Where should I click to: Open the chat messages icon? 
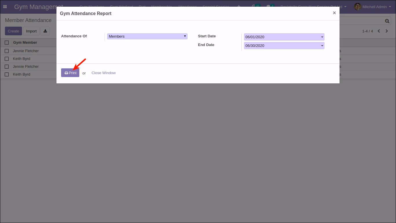(268, 7)
